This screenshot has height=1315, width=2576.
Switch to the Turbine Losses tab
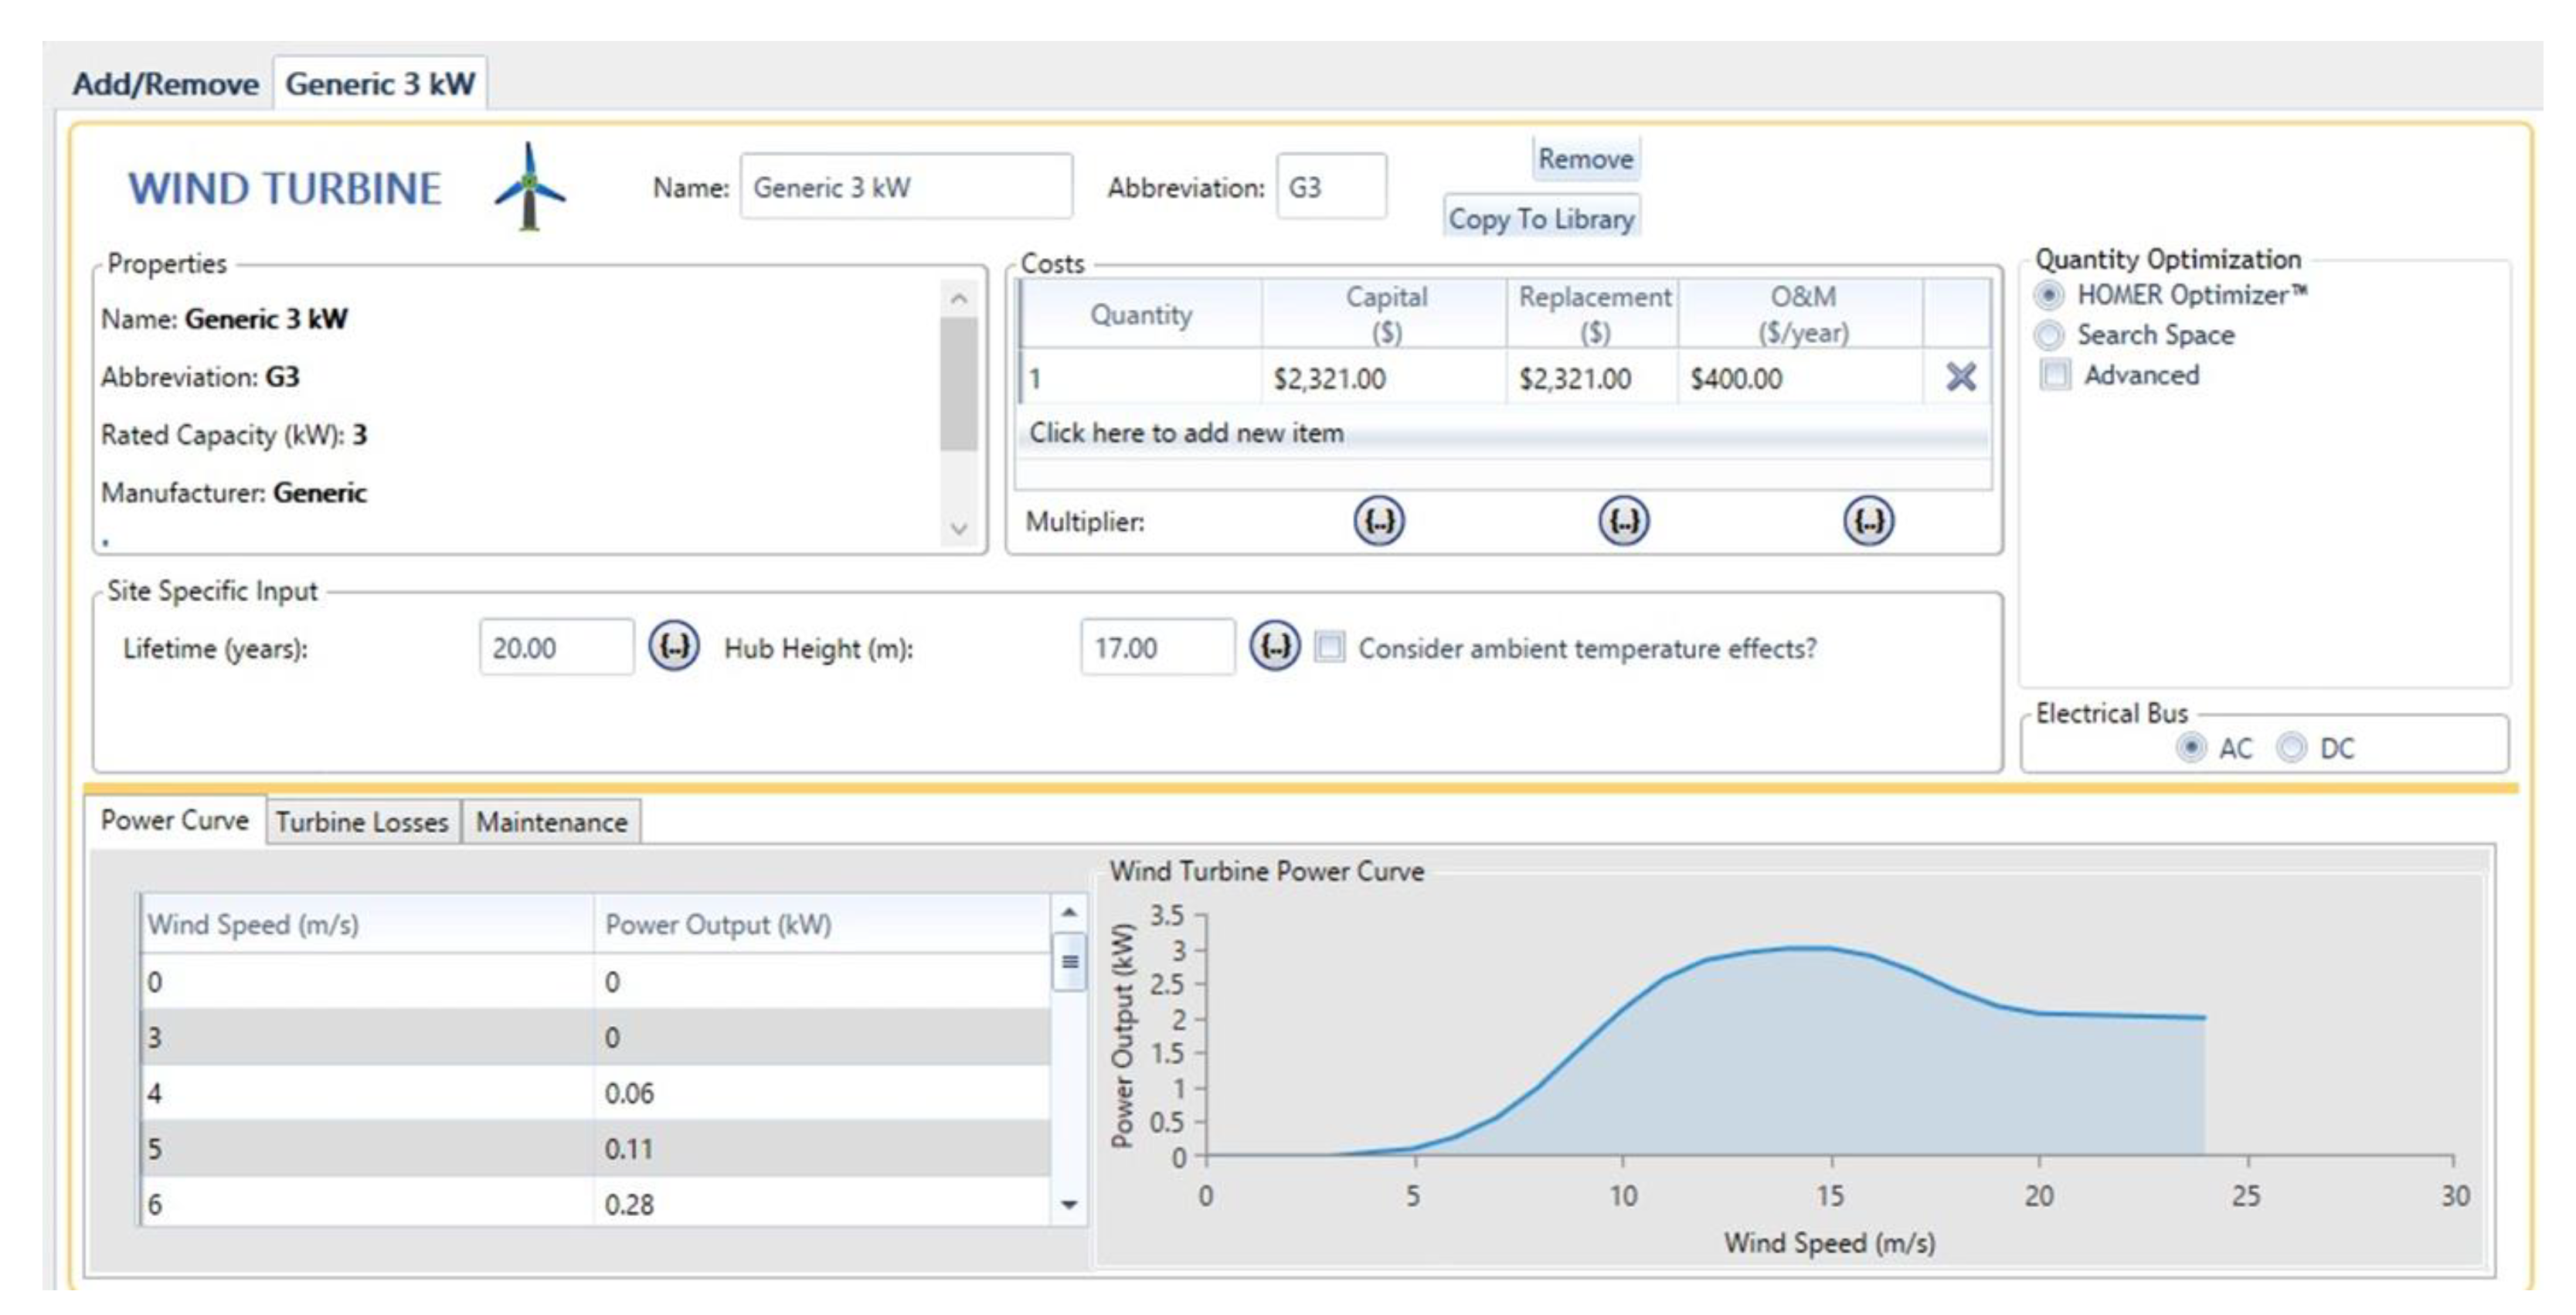(362, 822)
